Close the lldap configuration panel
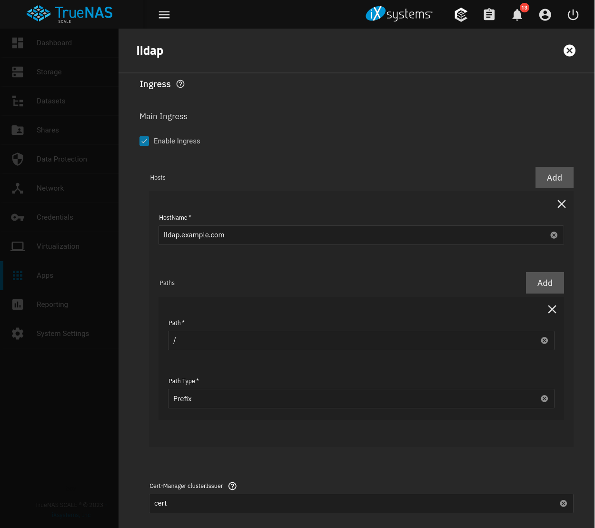 click(569, 51)
